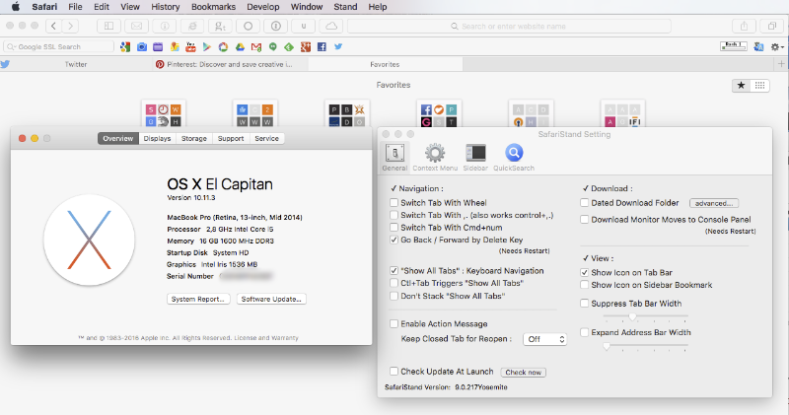The width and height of the screenshot is (789, 415).
Task: Show favorites with the star view button
Action: click(742, 86)
